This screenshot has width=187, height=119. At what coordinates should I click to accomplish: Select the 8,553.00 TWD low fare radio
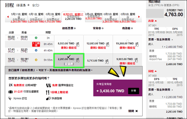coord(69,41)
